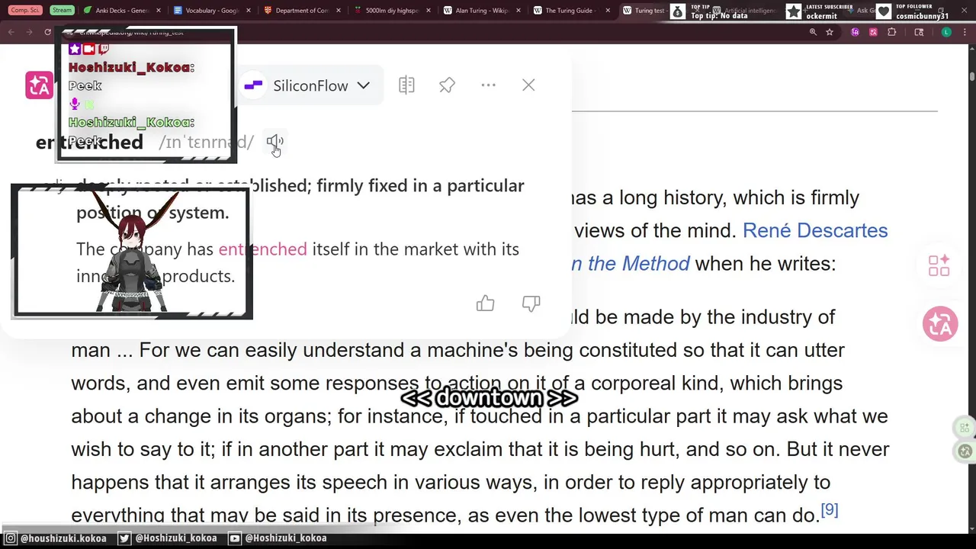Play pronunciation audio for entrenched

pos(274,142)
